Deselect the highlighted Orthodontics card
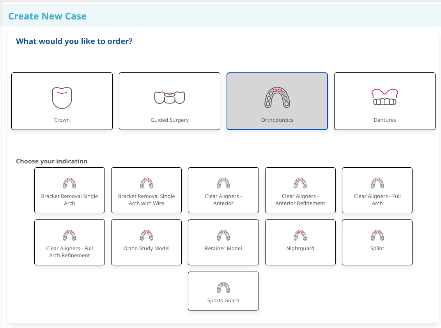The height and width of the screenshot is (328, 441). 277,101
